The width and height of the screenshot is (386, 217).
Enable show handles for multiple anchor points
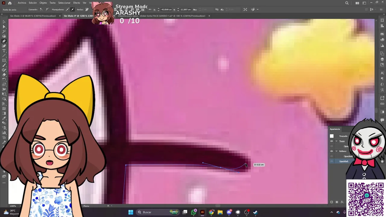67,9
